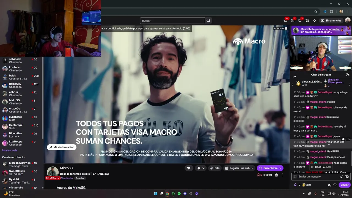Click the Get Bits diamond icon in header

315,21
